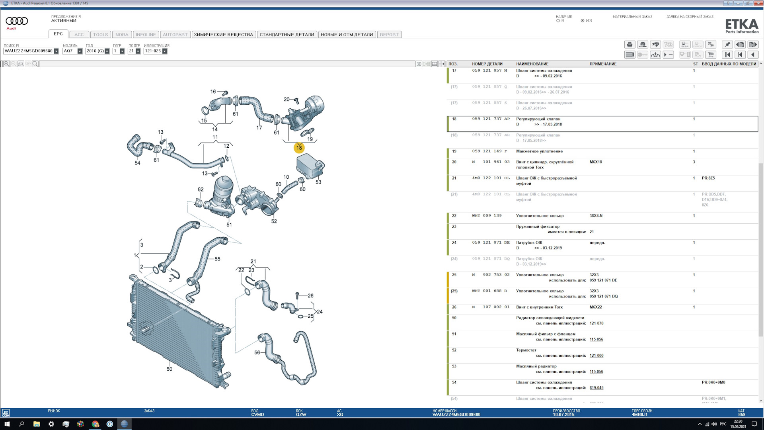Image resolution: width=764 pixels, height=430 pixels.
Task: Open the ELSA connection icon
Action: 685,45
